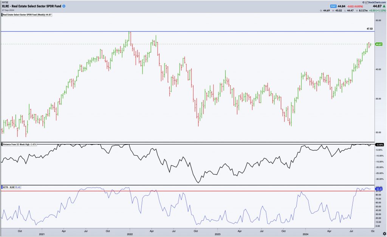Viewport: 387px width, 237px height.
Task: Click the blue 95.40 SCTR tag on the axis
Action: [x=379, y=189]
